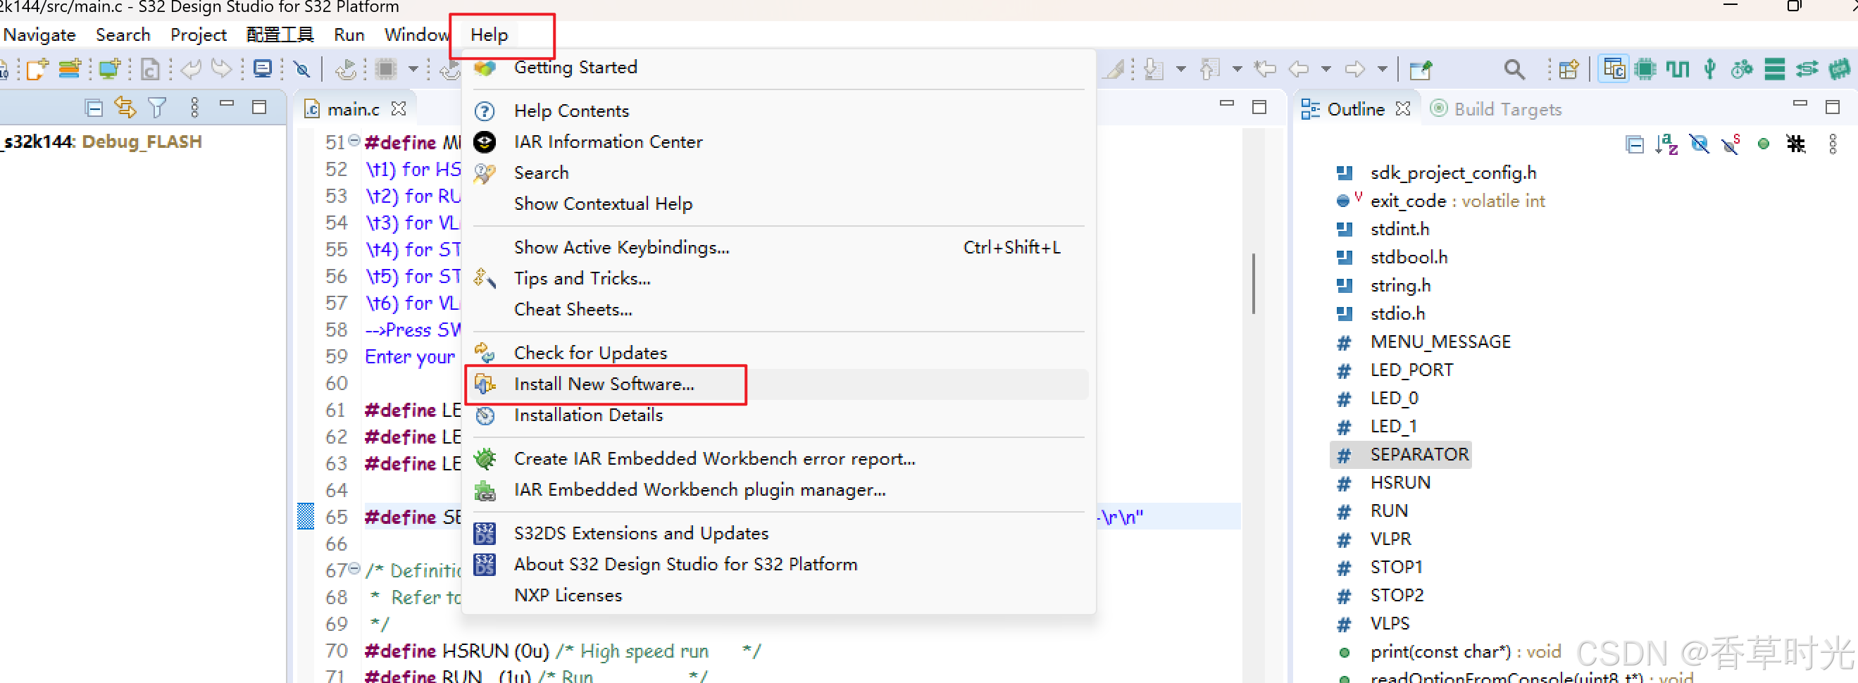This screenshot has height=683, width=1858.
Task: Click the back arrow navigation icon
Action: 1298,69
